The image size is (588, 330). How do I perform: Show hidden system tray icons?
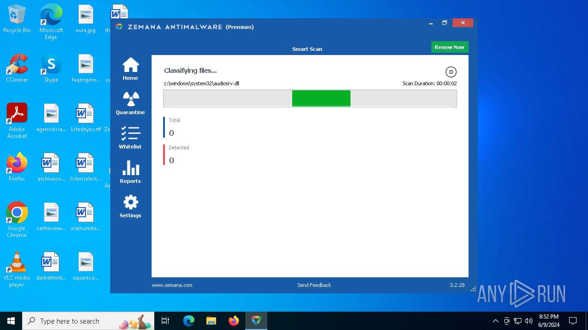pos(495,321)
